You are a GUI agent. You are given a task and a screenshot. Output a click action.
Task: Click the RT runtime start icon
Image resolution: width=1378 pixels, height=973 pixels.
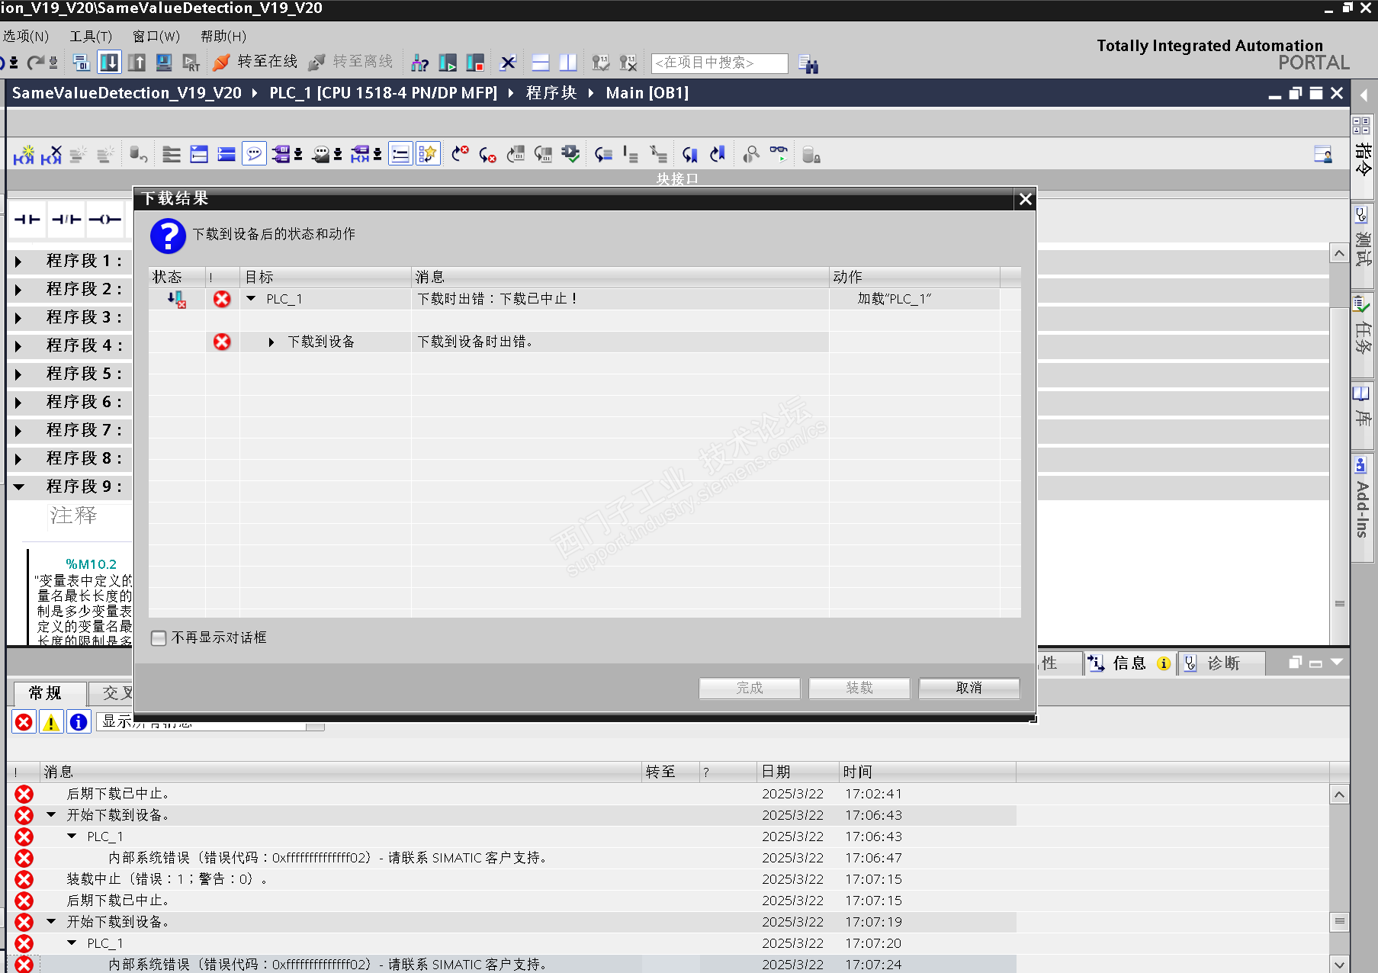pyautogui.click(x=191, y=63)
